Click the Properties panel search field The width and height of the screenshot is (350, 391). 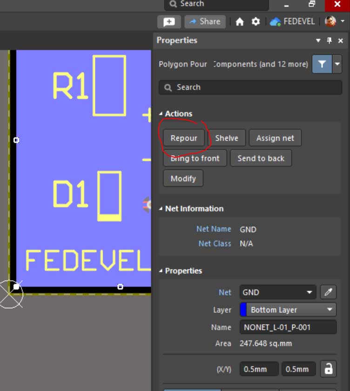click(250, 87)
